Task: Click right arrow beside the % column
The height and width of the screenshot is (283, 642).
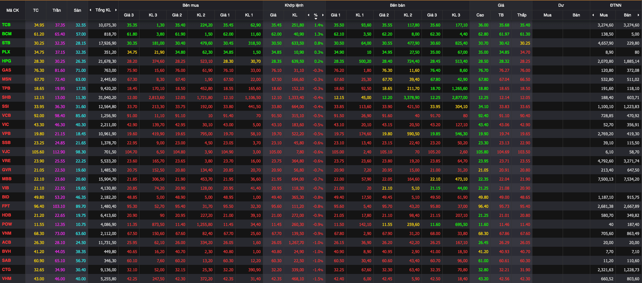Action: pyautogui.click(x=323, y=15)
